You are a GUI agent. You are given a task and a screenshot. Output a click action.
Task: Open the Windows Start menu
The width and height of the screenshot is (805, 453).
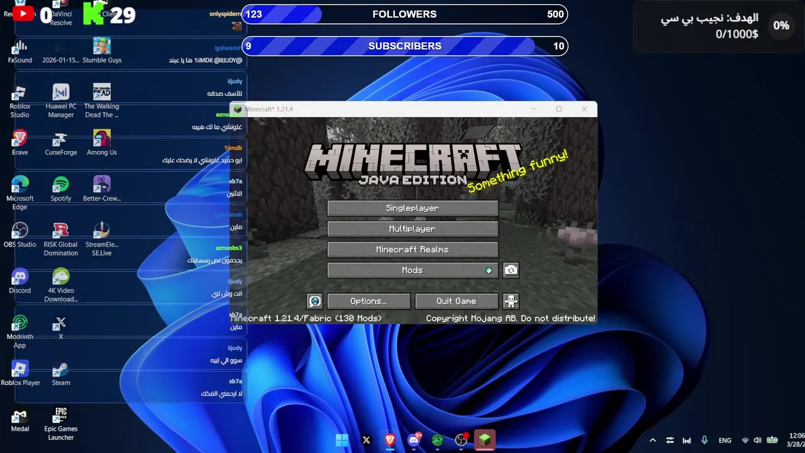point(342,440)
